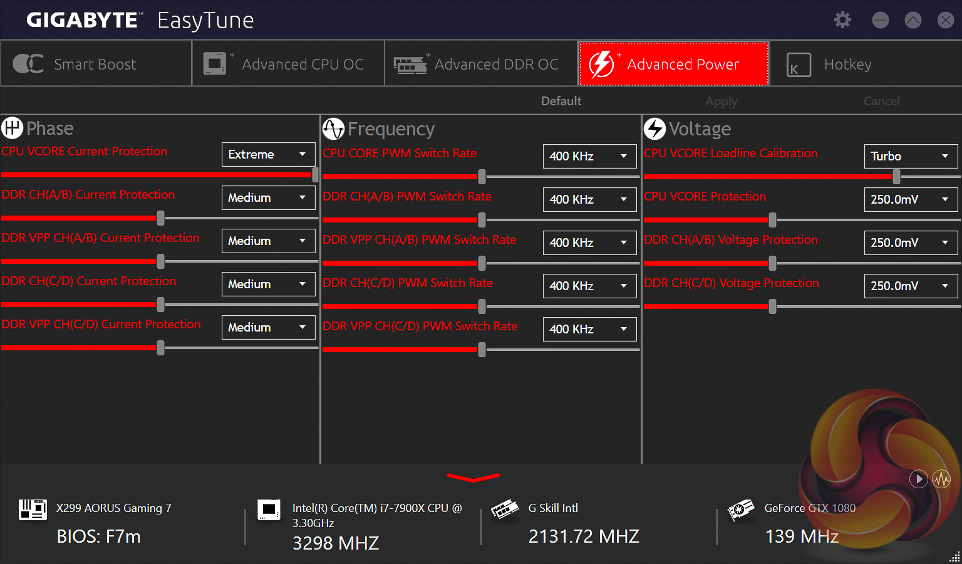The width and height of the screenshot is (962, 564).
Task: Open CPU CORE PWM Switch Rate dropdown
Action: tap(589, 156)
